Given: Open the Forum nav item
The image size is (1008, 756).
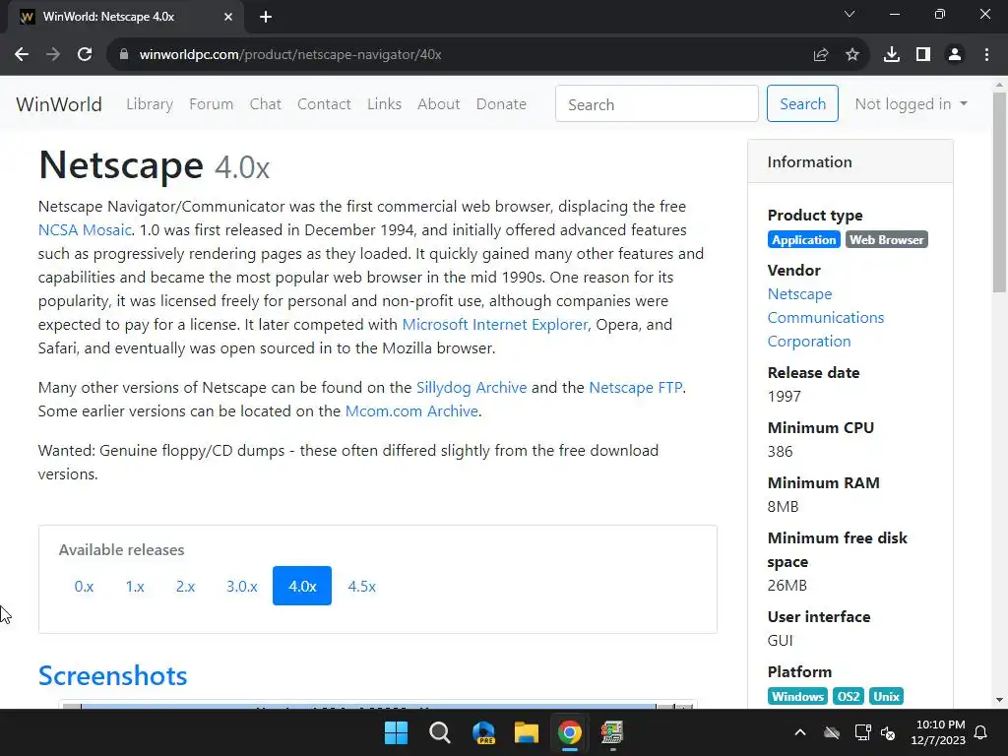Looking at the screenshot, I should 211,104.
